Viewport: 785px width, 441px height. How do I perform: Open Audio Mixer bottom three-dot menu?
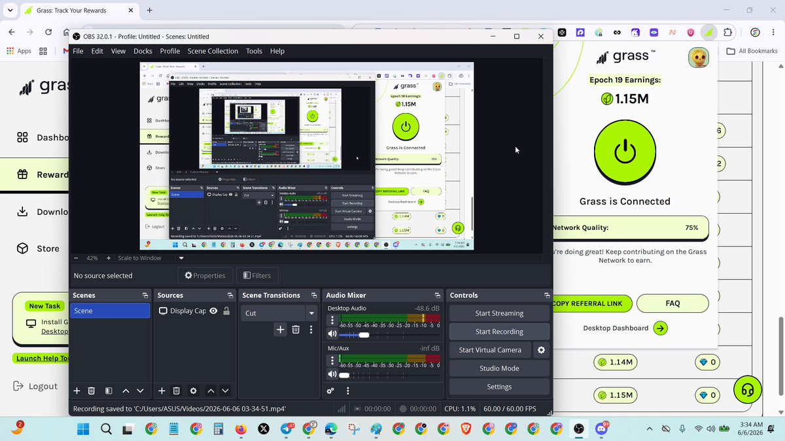point(348,391)
